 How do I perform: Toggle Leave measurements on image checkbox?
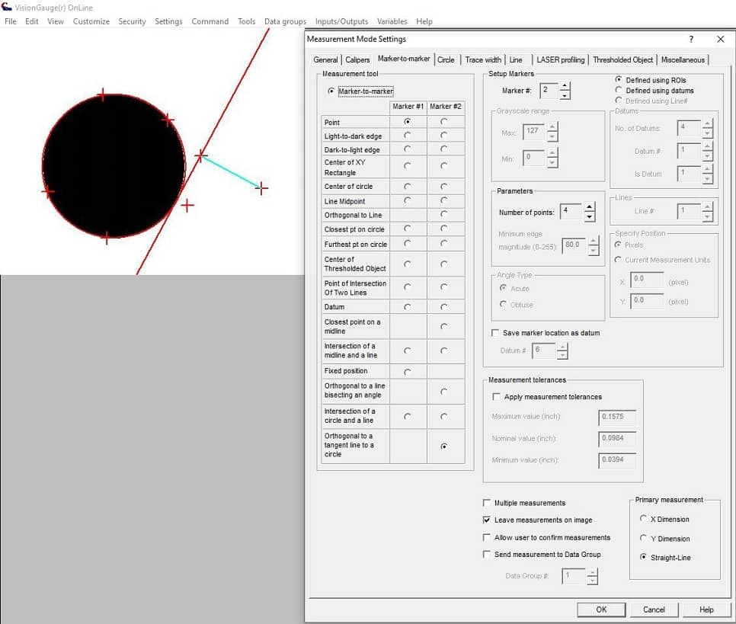(x=487, y=520)
